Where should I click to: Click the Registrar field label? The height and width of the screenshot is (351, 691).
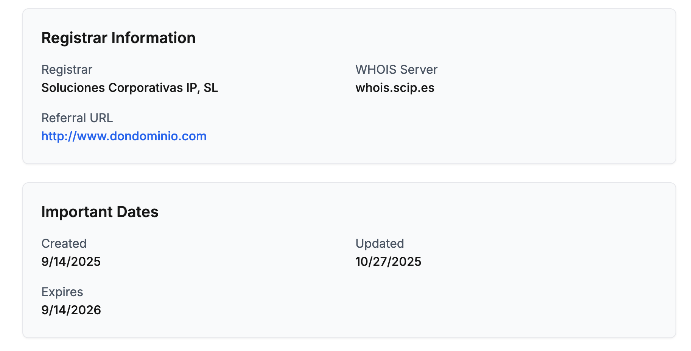(x=67, y=70)
